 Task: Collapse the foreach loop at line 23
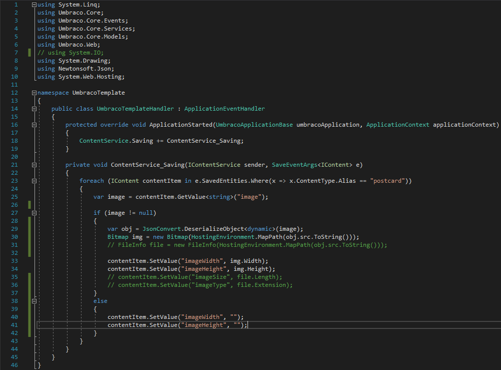[x=34, y=181]
